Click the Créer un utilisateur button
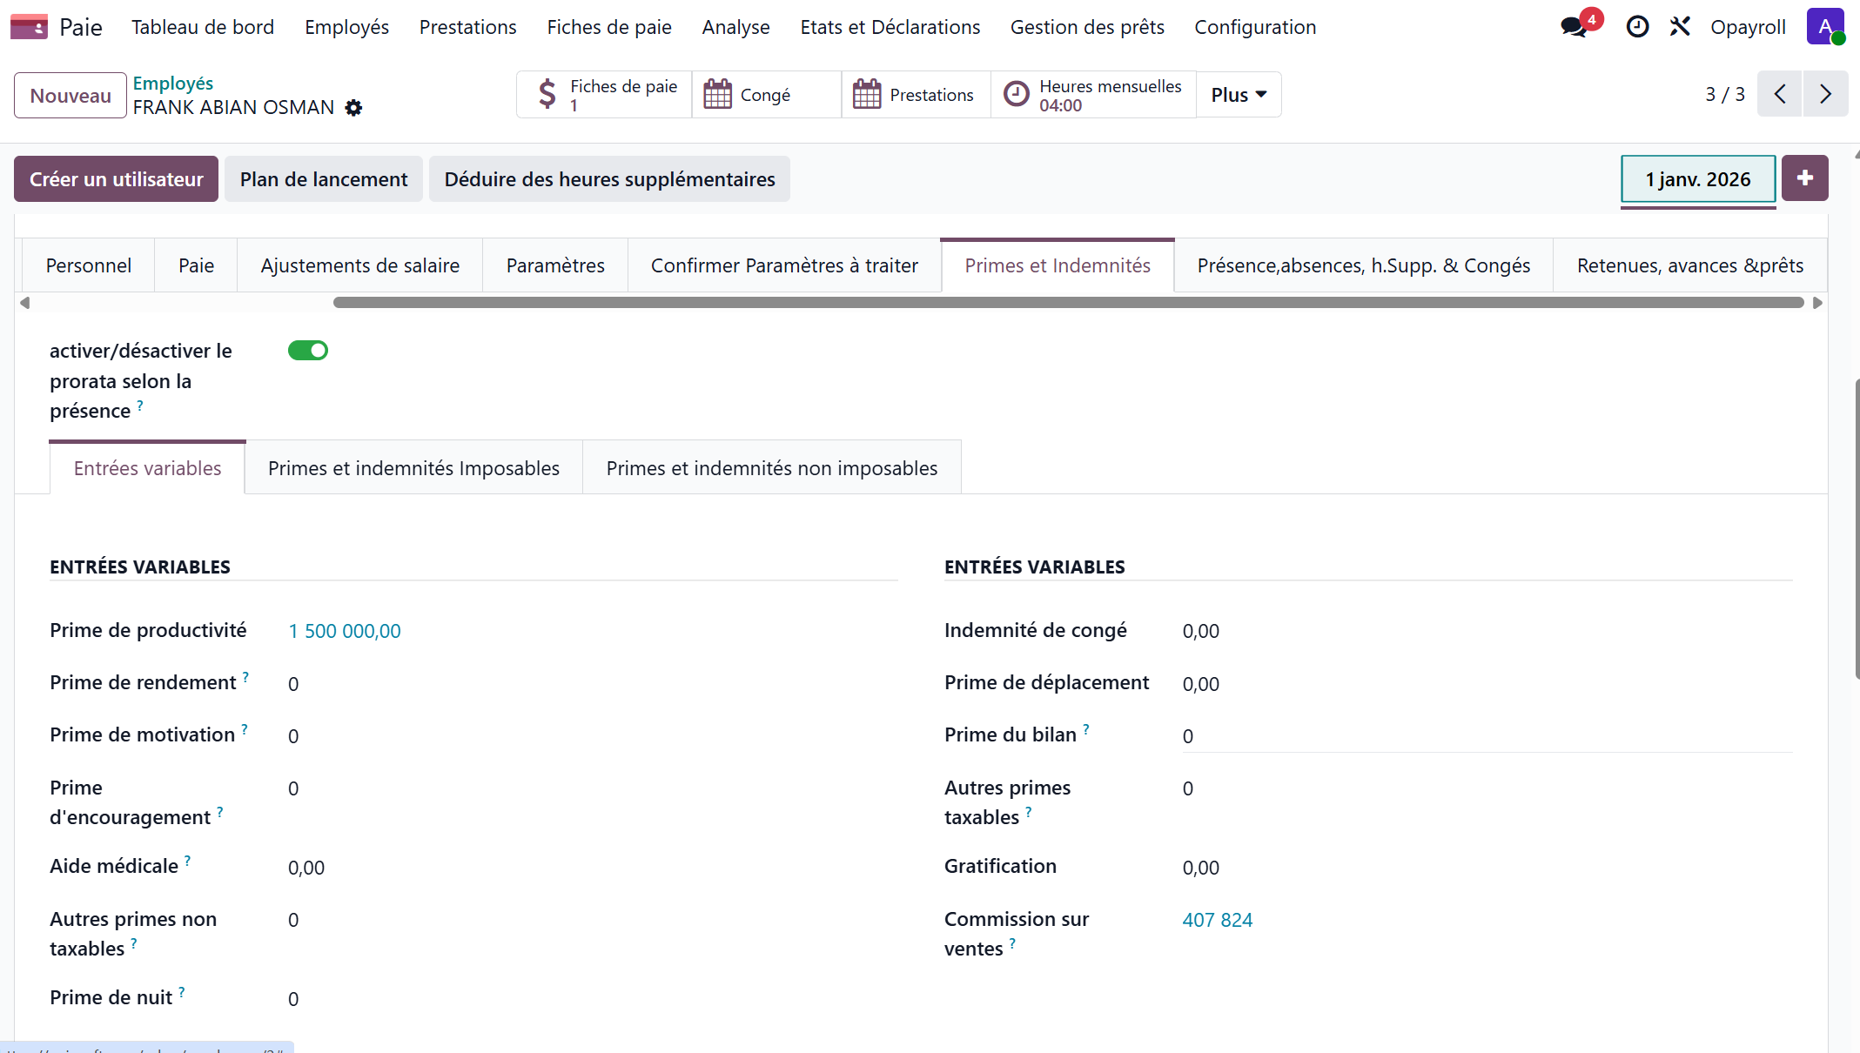 point(115,178)
